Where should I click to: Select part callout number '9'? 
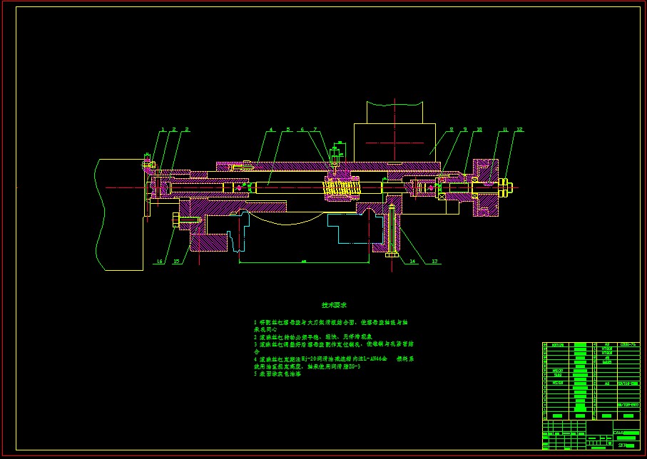[x=465, y=130]
